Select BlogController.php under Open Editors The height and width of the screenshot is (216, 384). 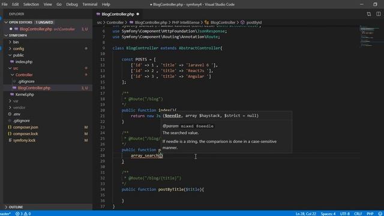coord(36,29)
